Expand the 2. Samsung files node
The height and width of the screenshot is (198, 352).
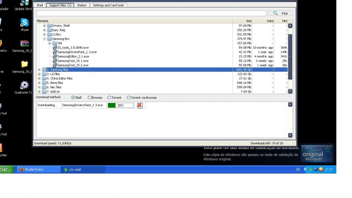click(x=39, y=70)
